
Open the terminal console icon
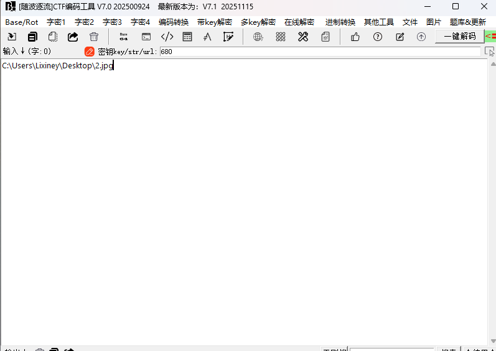click(x=146, y=37)
